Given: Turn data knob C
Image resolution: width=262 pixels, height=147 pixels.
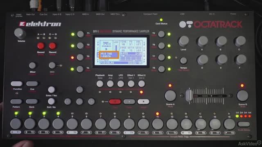Looking at the screenshot, I should point(240,41).
